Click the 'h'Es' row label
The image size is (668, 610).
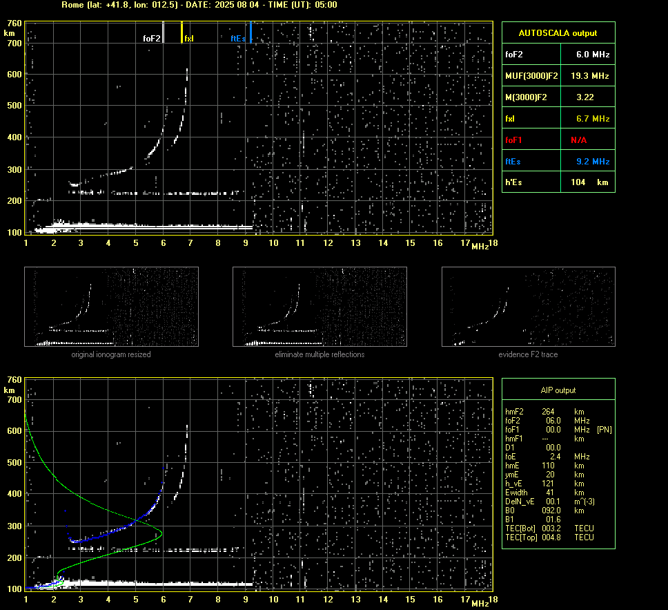(x=513, y=182)
